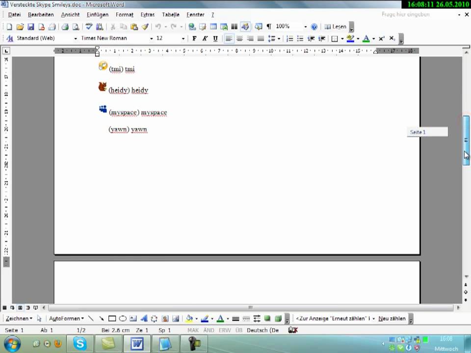Image resolution: width=471 pixels, height=353 pixels.
Task: Open the Lesen reading layout
Action: tap(335, 26)
